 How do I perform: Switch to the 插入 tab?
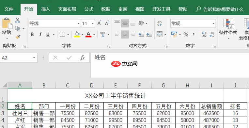46,9
